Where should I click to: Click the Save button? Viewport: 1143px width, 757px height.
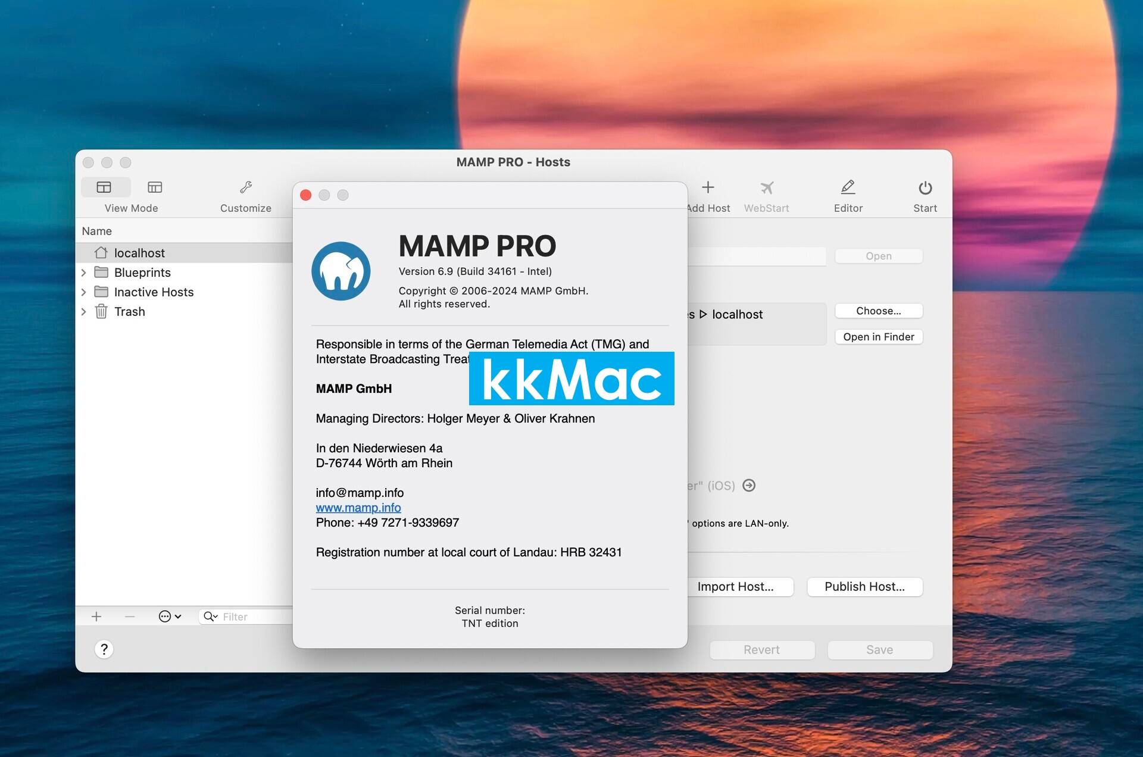pyautogui.click(x=880, y=650)
